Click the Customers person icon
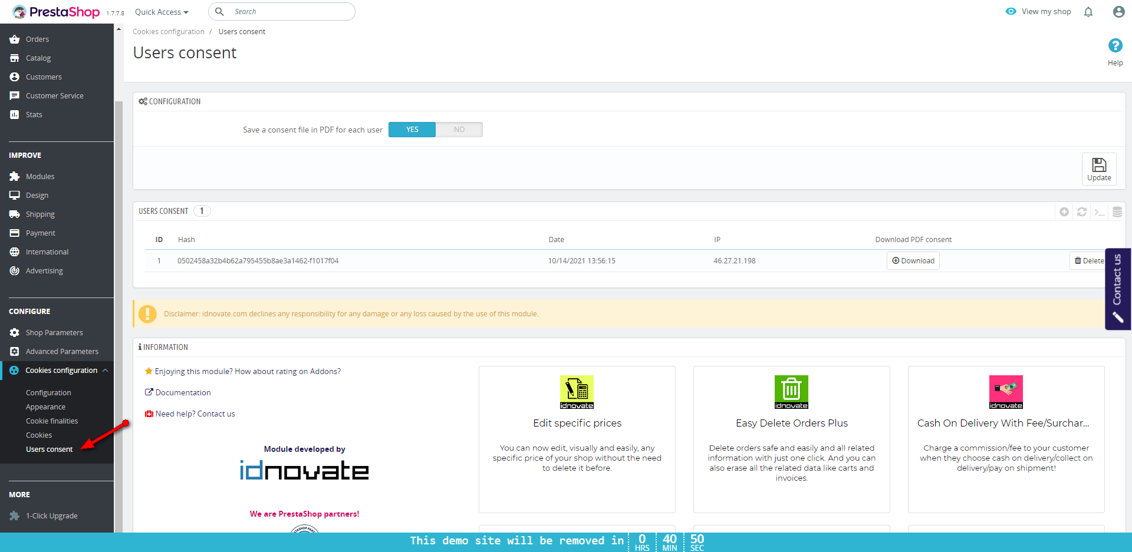1132x552 pixels. coord(15,77)
